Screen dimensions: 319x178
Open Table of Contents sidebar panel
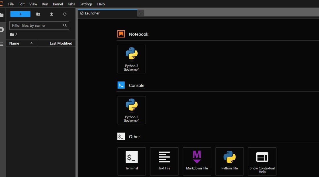(2, 44)
